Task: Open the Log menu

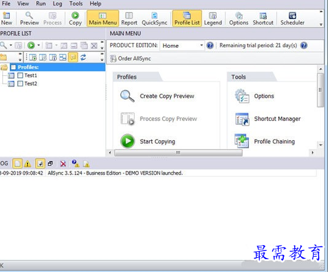Action: [x=57, y=4]
